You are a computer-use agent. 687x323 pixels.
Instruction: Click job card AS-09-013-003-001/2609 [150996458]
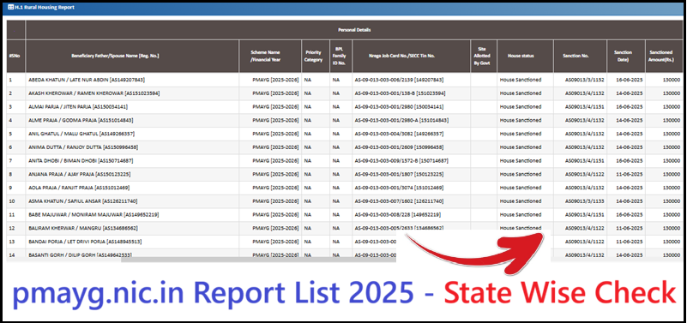click(x=400, y=147)
